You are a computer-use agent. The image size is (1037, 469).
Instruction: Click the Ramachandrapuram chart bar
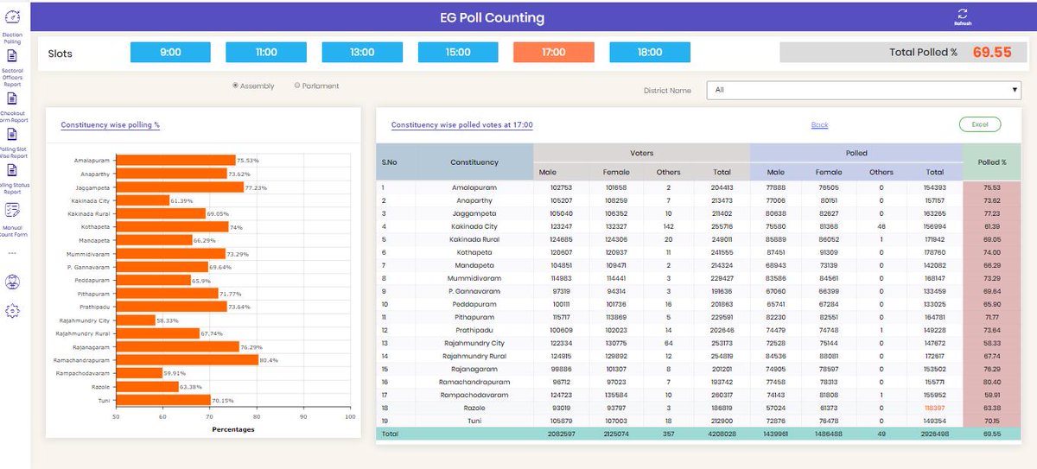(x=187, y=359)
